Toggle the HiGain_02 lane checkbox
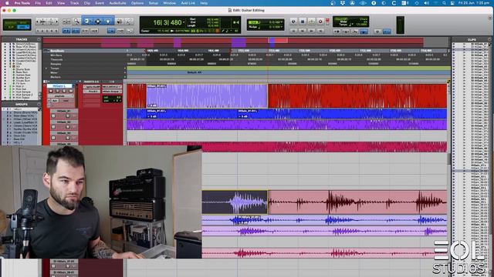The width and height of the screenshot is (494, 277). (53, 127)
